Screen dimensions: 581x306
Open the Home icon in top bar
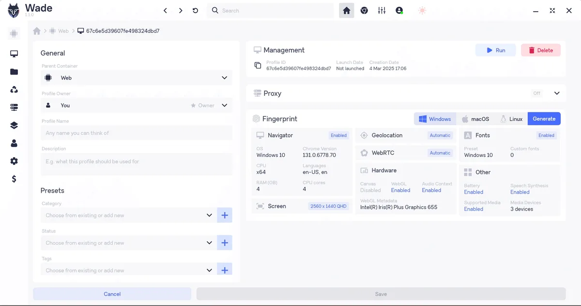coord(347,11)
